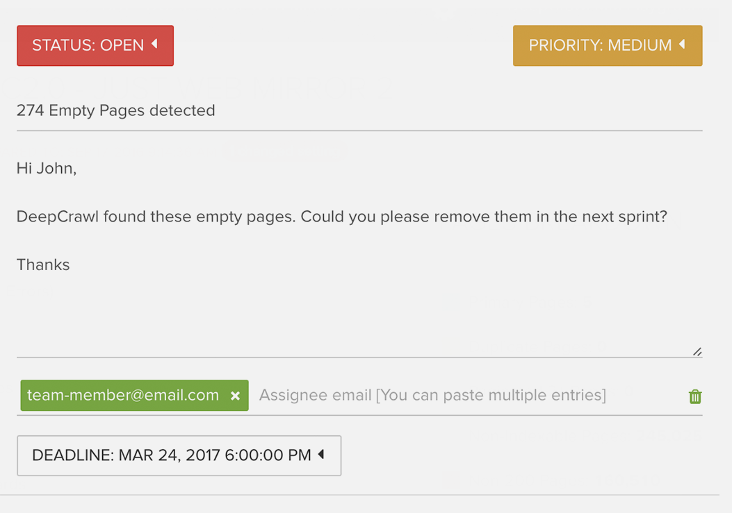Open the Status: Open dropdown
The height and width of the screenshot is (513, 732).
95,46
